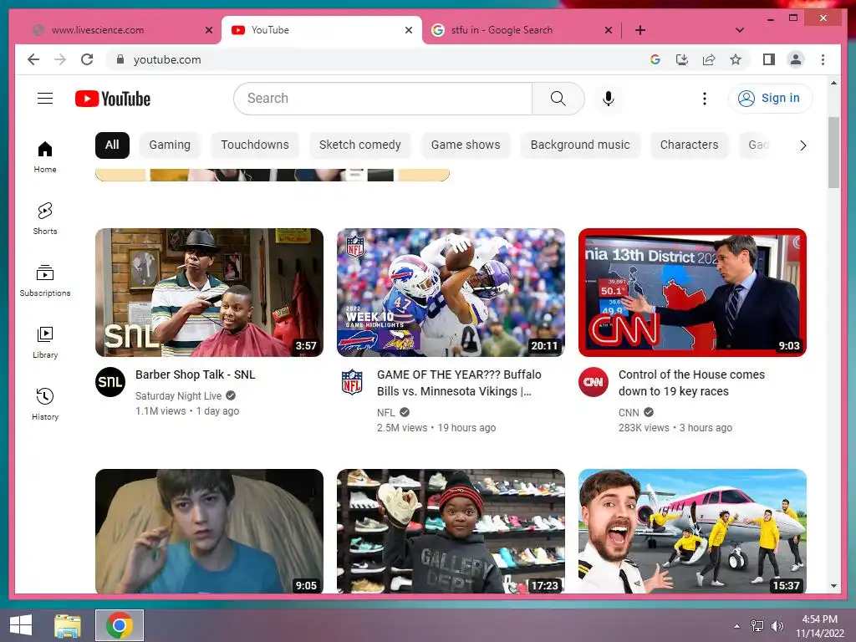The image size is (856, 642).
Task: View the site lock icon info
Action: click(120, 59)
